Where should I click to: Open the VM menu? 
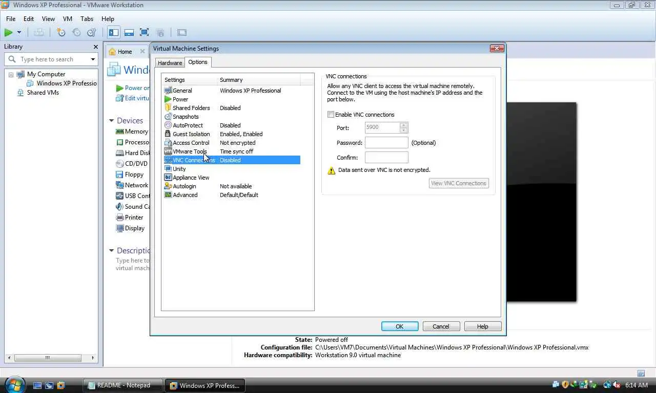68,19
